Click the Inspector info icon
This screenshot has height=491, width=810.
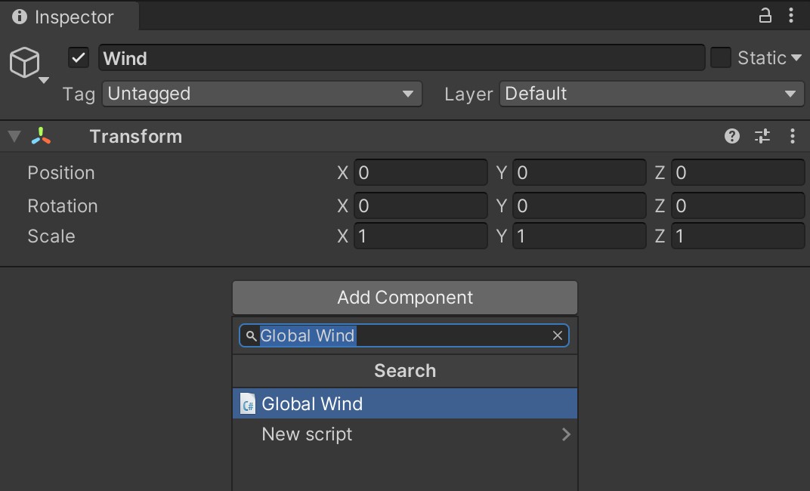coord(19,17)
